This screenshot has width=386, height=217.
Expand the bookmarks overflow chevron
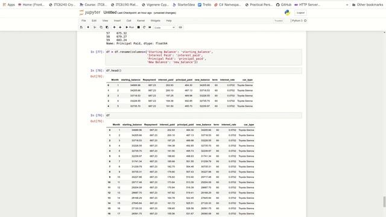click(347, 5)
